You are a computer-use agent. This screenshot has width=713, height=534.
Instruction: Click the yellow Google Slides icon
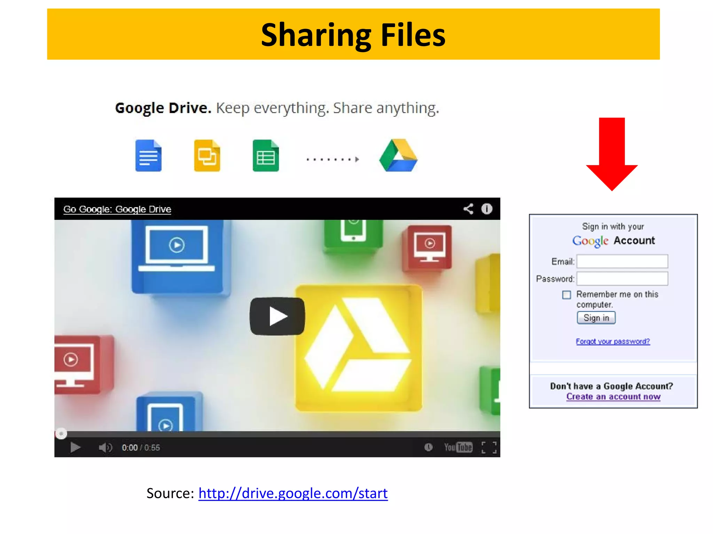pos(207,155)
